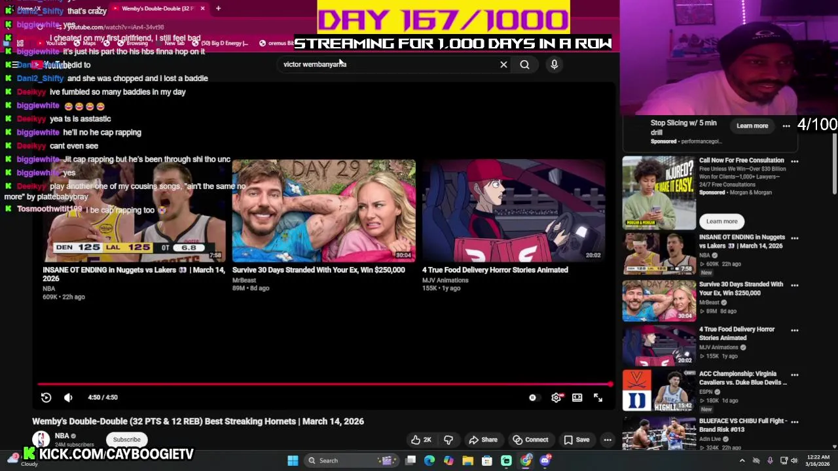Click the tray microphone icon
The width and height of the screenshot is (838, 471).
[x=770, y=461]
